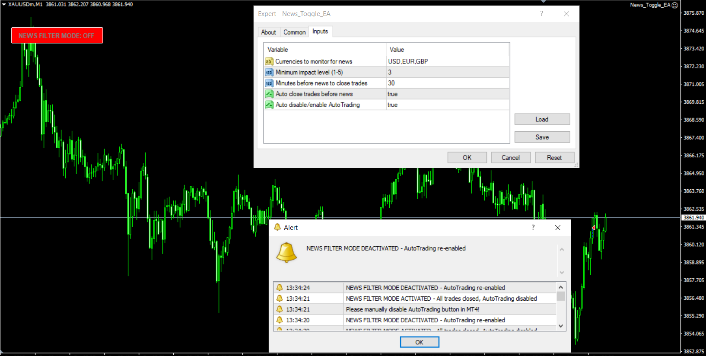Confirm Expert settings with OK
Screen dimensions: 706x356
pyautogui.click(x=467, y=158)
